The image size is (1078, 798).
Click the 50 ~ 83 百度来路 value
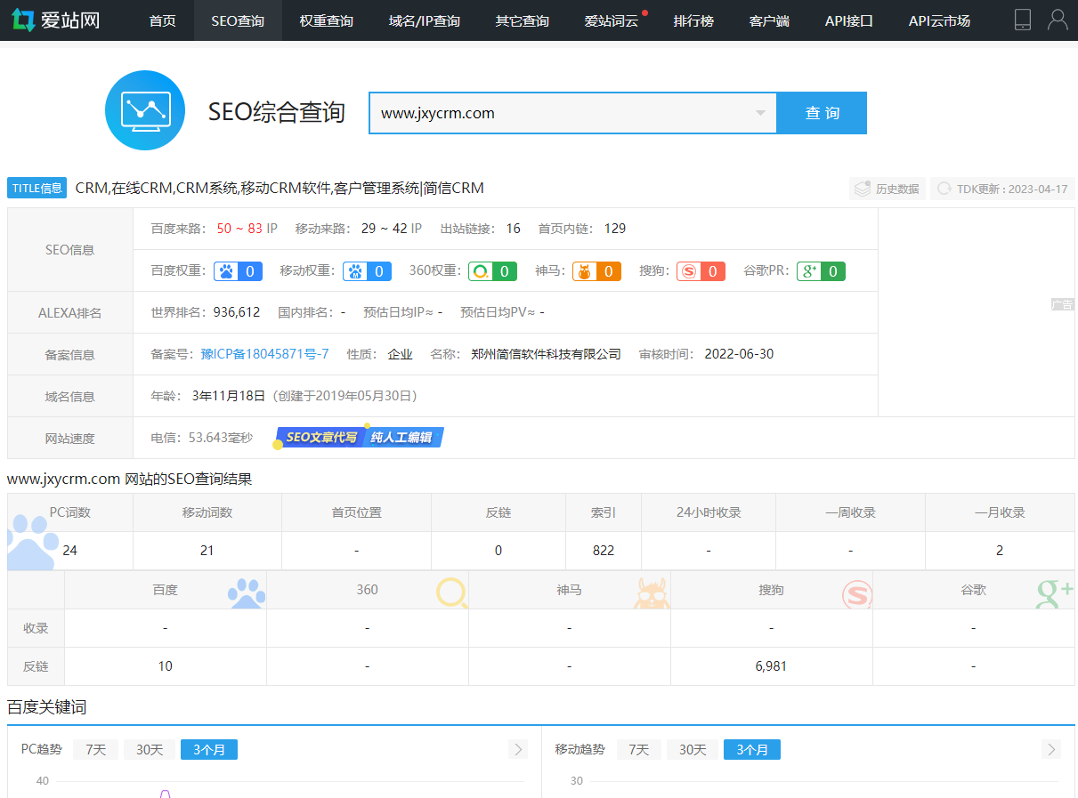pos(239,229)
